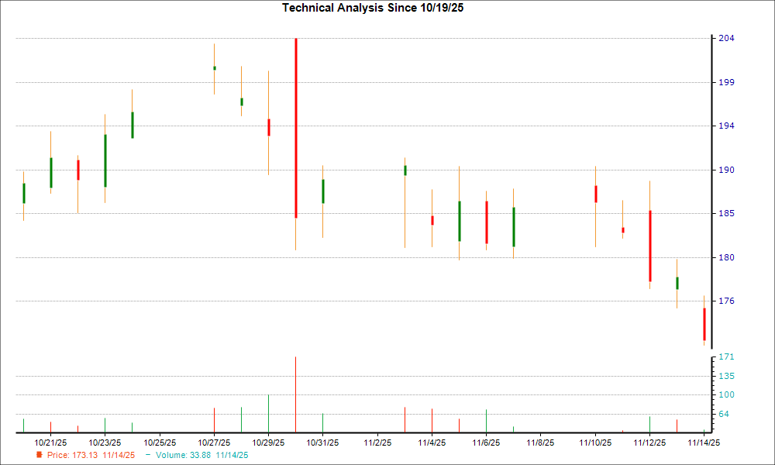This screenshot has height=465, width=775.
Task: Select the red volume bar under 10/27/25
Action: [214, 418]
